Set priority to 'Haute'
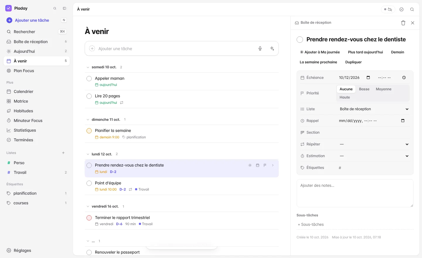422x258 pixels. [x=345, y=97]
